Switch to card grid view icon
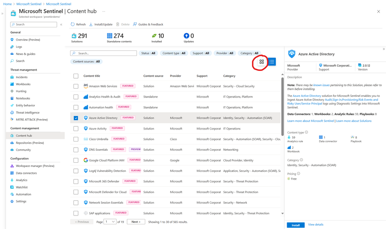 click(x=262, y=62)
